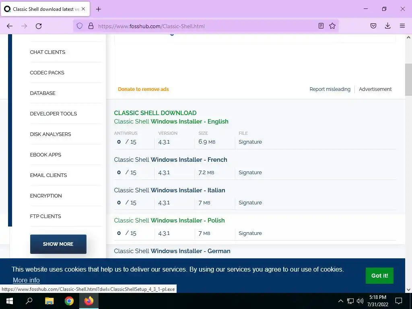Viewport: 412px width, 309px height.
Task: Open Firefox downloads panel icon
Action: point(387,26)
